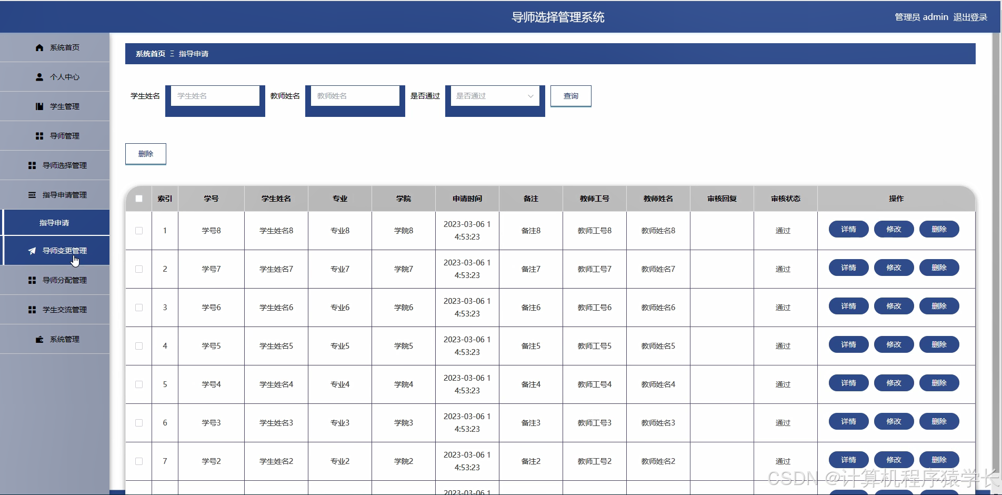1002x495 pixels.
Task: Toggle the select-all checkbox in table header
Action: tap(139, 199)
